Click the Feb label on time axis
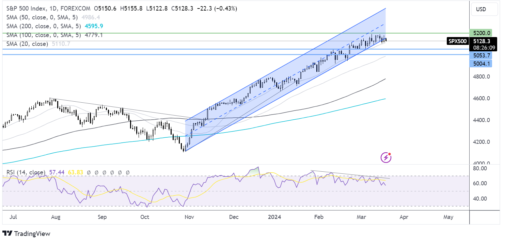Screen dimensions: 505x239 pyautogui.click(x=319, y=216)
